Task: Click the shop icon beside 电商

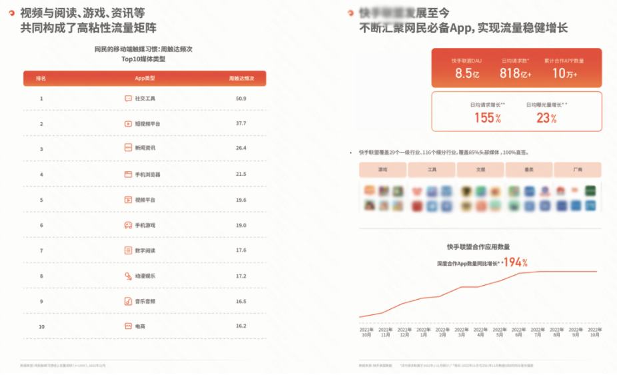Action: pyautogui.click(x=129, y=326)
